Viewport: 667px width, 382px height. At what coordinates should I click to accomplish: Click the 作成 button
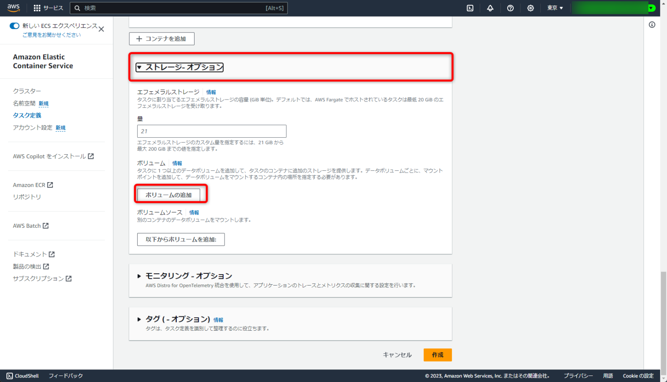437,355
